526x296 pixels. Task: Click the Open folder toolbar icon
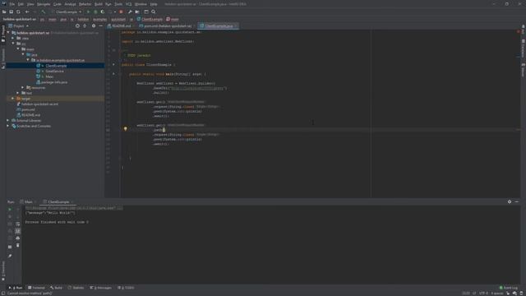(x=4, y=12)
